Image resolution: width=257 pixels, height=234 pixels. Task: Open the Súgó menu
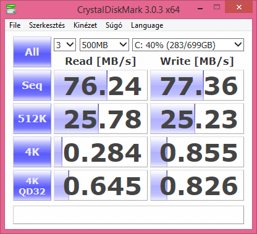click(114, 25)
